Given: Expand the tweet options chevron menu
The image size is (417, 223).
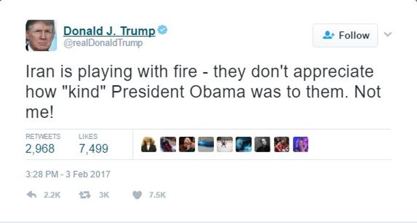Looking at the screenshot, I should (x=388, y=34).
